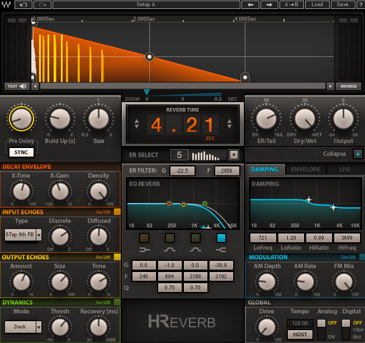
Task: Click ER filter gain -22.5 field
Action: [x=182, y=171]
